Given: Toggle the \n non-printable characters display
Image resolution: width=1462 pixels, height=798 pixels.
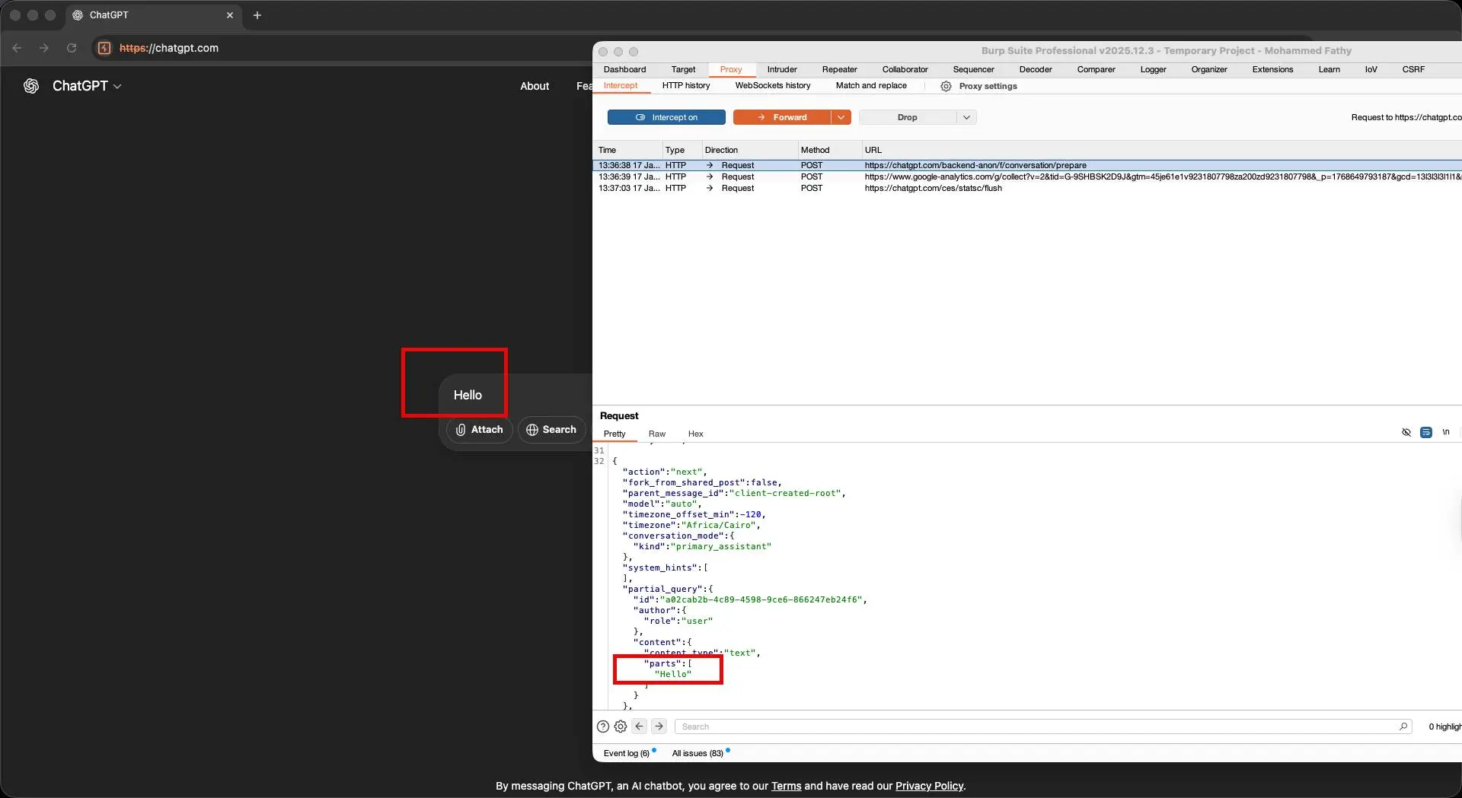Looking at the screenshot, I should tap(1445, 432).
